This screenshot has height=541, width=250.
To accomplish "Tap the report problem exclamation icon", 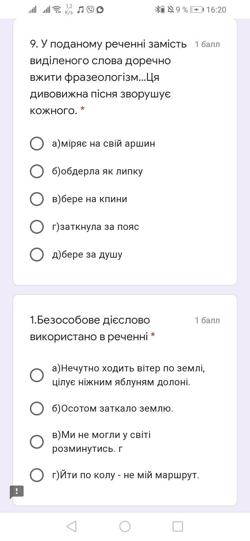I will 16,491.
